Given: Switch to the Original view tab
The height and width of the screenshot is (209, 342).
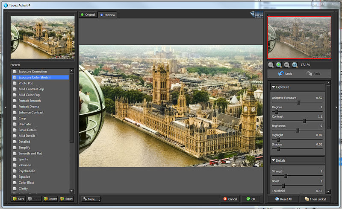Looking at the screenshot, I should 88,15.
